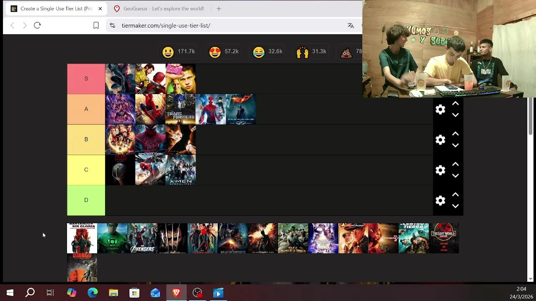536x301 pixels.
Task: Click the raised hands reaction 31.3k
Action: pos(311,51)
